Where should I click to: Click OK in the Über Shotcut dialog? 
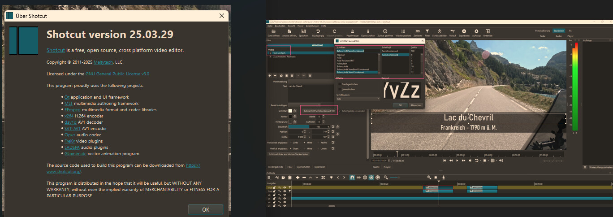pyautogui.click(x=205, y=209)
